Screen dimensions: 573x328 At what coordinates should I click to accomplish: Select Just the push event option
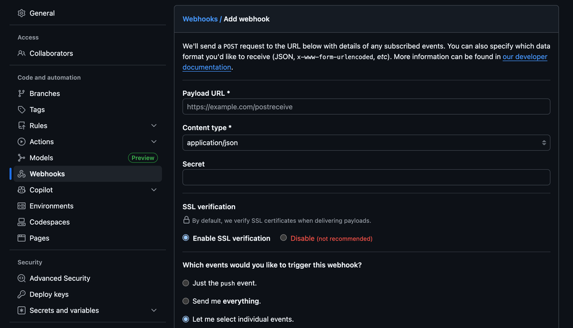[186, 283]
